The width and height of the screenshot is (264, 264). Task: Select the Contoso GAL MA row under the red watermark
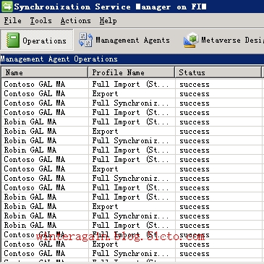132,234
